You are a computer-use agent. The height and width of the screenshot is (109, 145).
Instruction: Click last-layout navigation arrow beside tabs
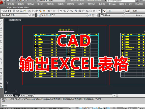[x=12, y=95]
